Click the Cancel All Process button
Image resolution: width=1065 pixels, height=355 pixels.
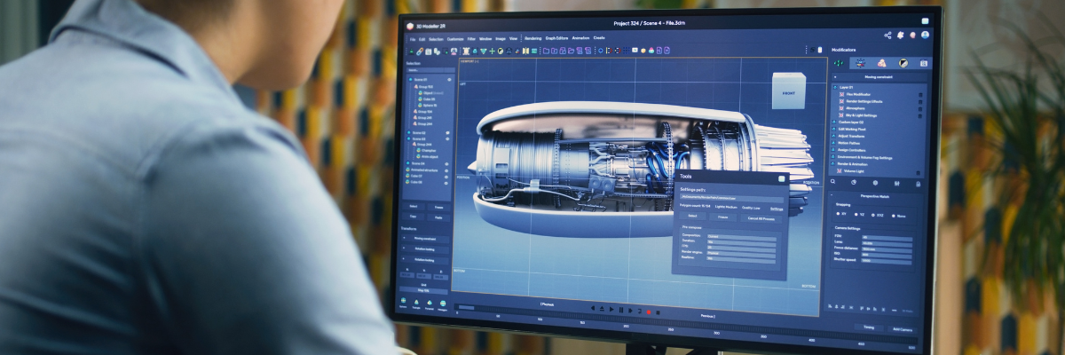pos(761,217)
